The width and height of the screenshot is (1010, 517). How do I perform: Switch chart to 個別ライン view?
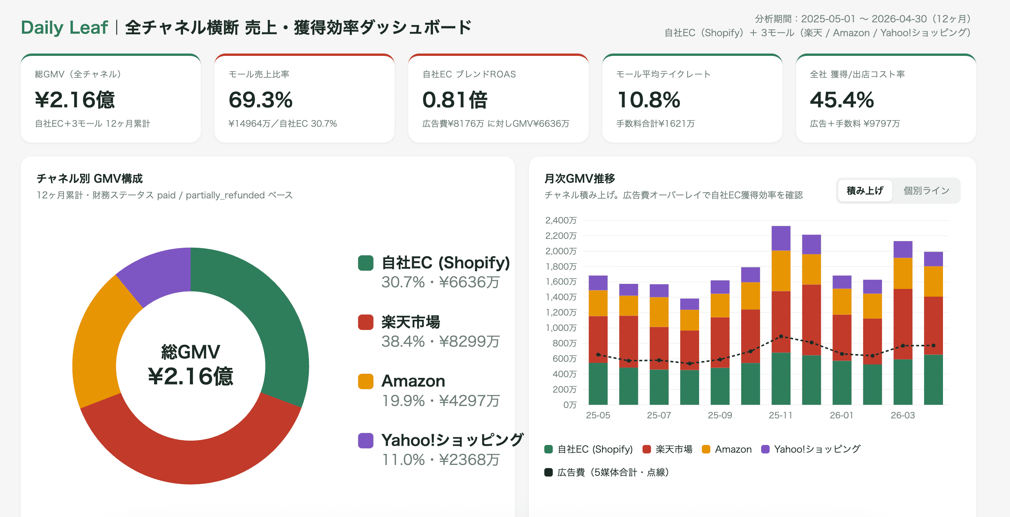point(926,191)
